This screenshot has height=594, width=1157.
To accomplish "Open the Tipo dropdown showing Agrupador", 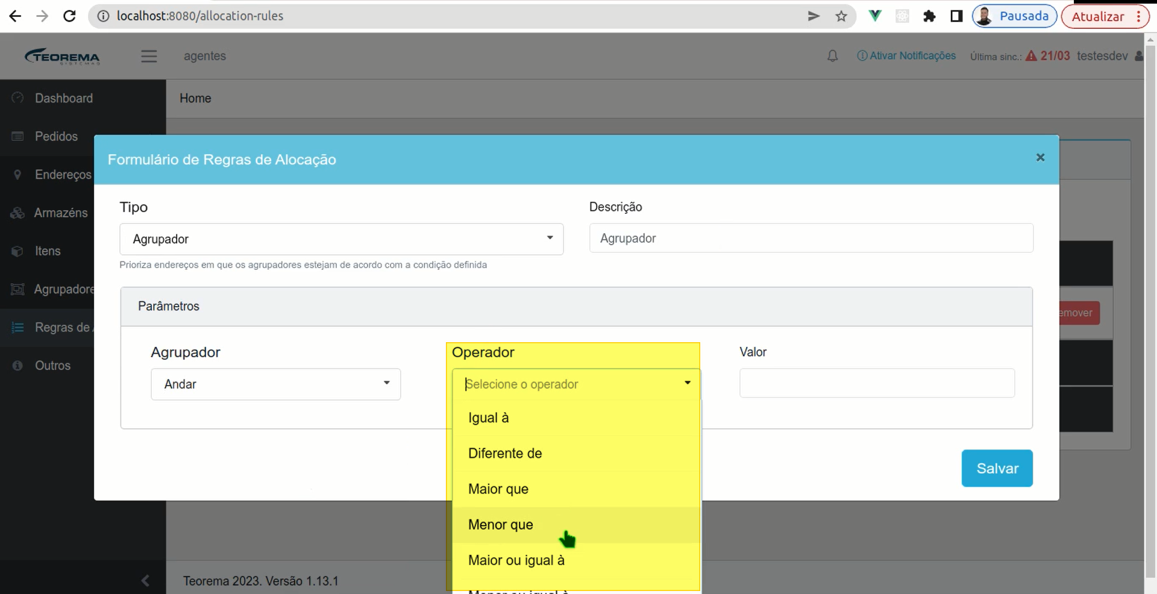I will click(x=342, y=239).
